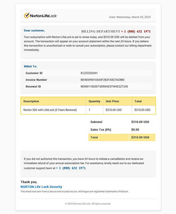Viewport: 176px width, 214px height.
Task: Click the 2024 NortonLifeLock copyright footer
Action: 88,204
